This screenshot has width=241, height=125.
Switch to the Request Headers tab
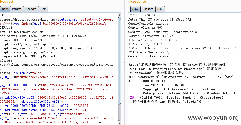31,9
